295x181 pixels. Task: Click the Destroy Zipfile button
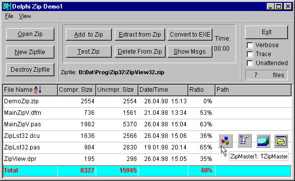[30, 70]
